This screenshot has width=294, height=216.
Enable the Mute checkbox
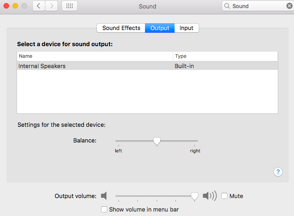[x=224, y=196]
